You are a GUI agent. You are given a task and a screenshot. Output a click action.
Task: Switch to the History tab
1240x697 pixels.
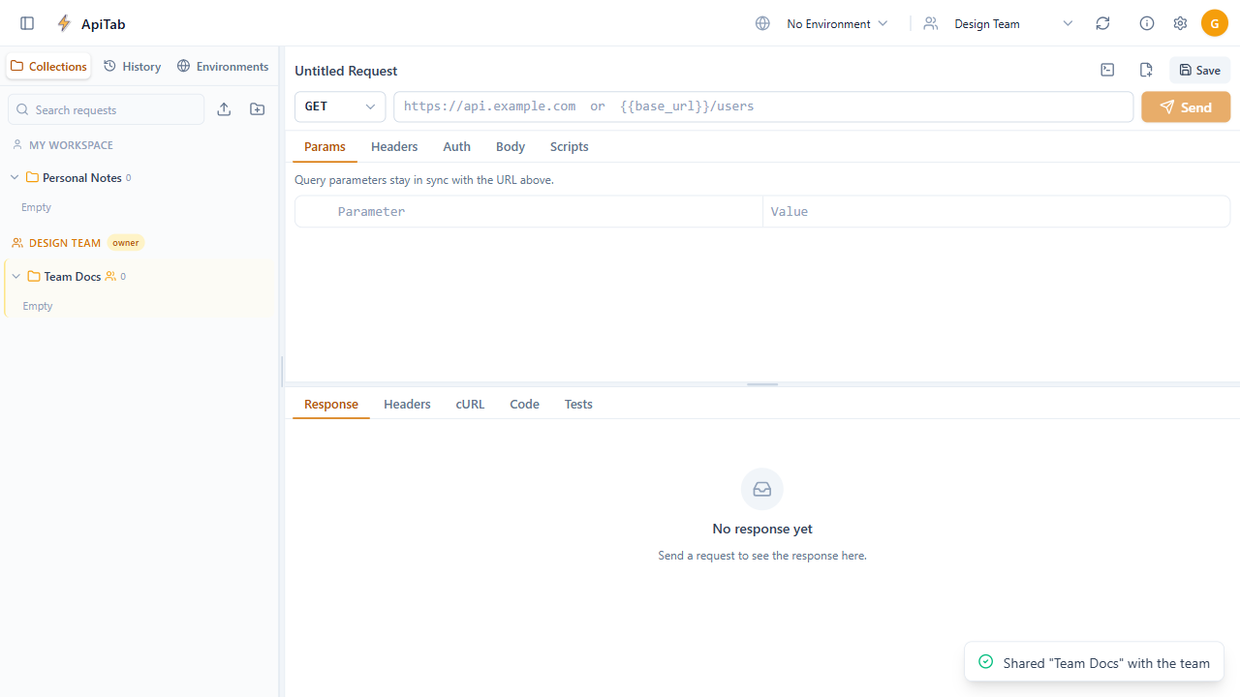click(x=132, y=66)
